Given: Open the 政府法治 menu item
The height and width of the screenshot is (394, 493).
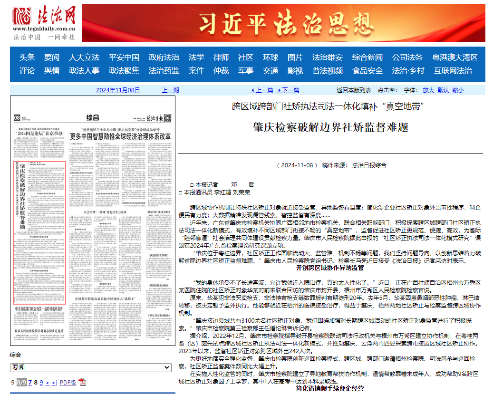Looking at the screenshot, I should point(164,57).
